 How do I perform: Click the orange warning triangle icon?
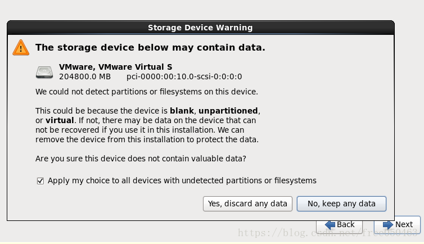coord(21,48)
